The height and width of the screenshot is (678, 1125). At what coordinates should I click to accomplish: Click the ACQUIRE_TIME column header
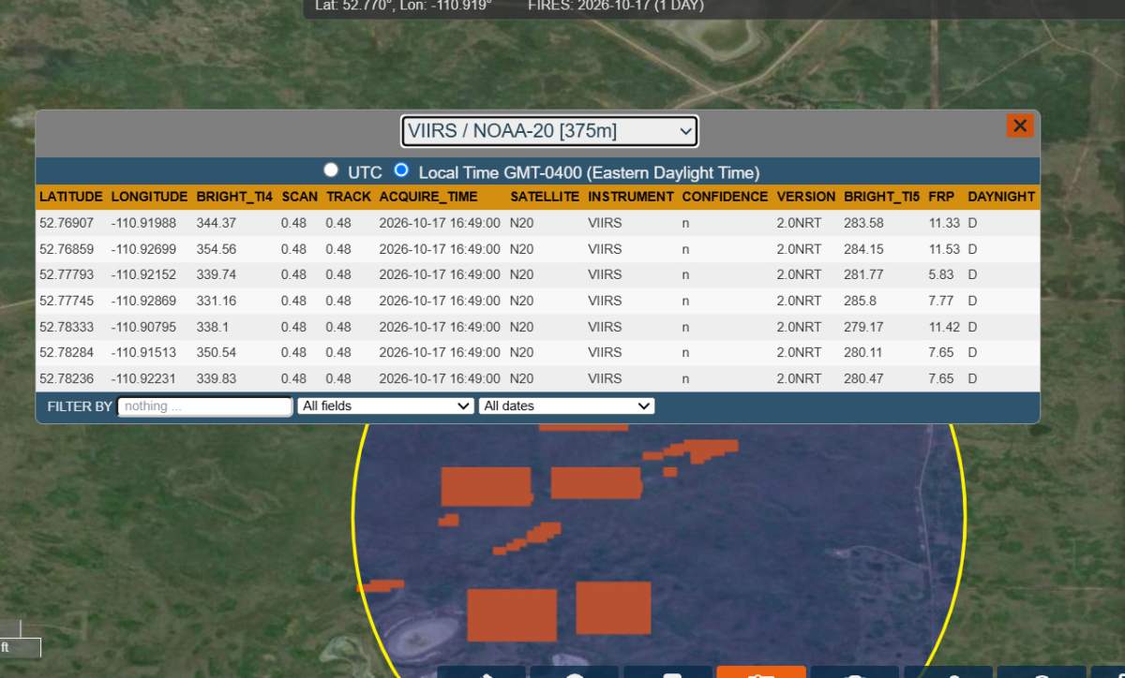point(428,197)
